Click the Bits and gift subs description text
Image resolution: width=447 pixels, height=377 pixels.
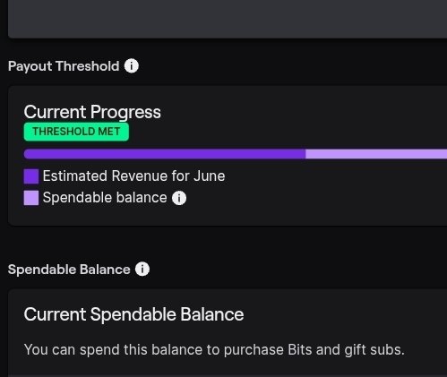tap(214, 349)
